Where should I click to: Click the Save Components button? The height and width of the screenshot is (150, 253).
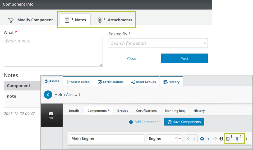point(184,122)
